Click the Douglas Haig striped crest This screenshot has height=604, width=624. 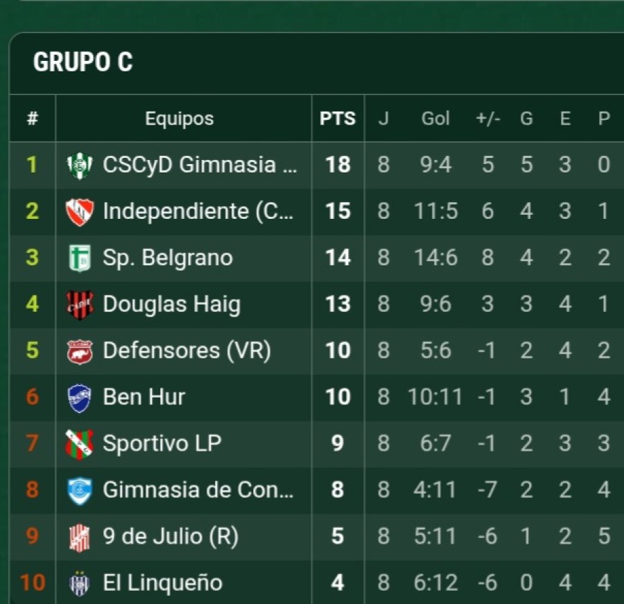coord(79,304)
